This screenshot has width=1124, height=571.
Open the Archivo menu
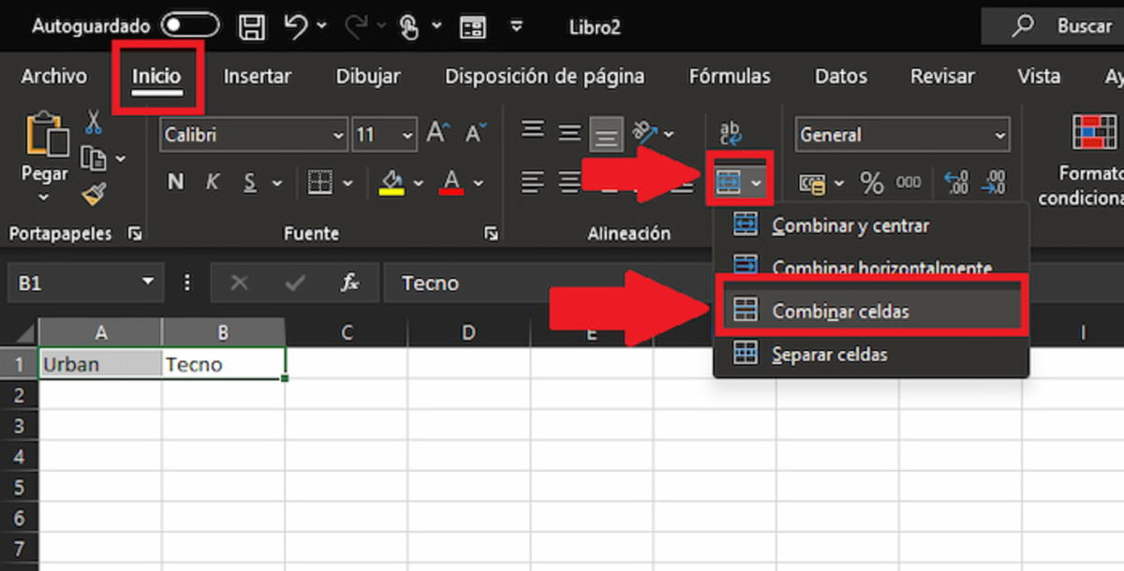[53, 76]
